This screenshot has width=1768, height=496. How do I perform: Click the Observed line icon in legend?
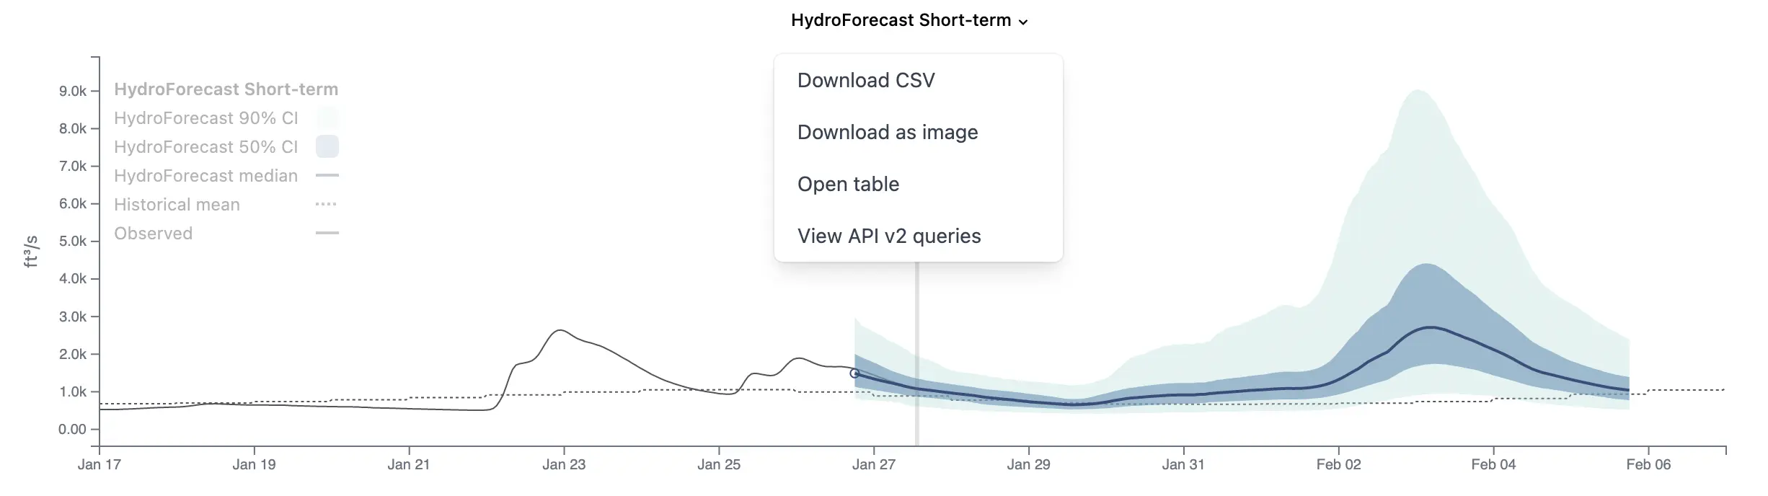click(327, 233)
